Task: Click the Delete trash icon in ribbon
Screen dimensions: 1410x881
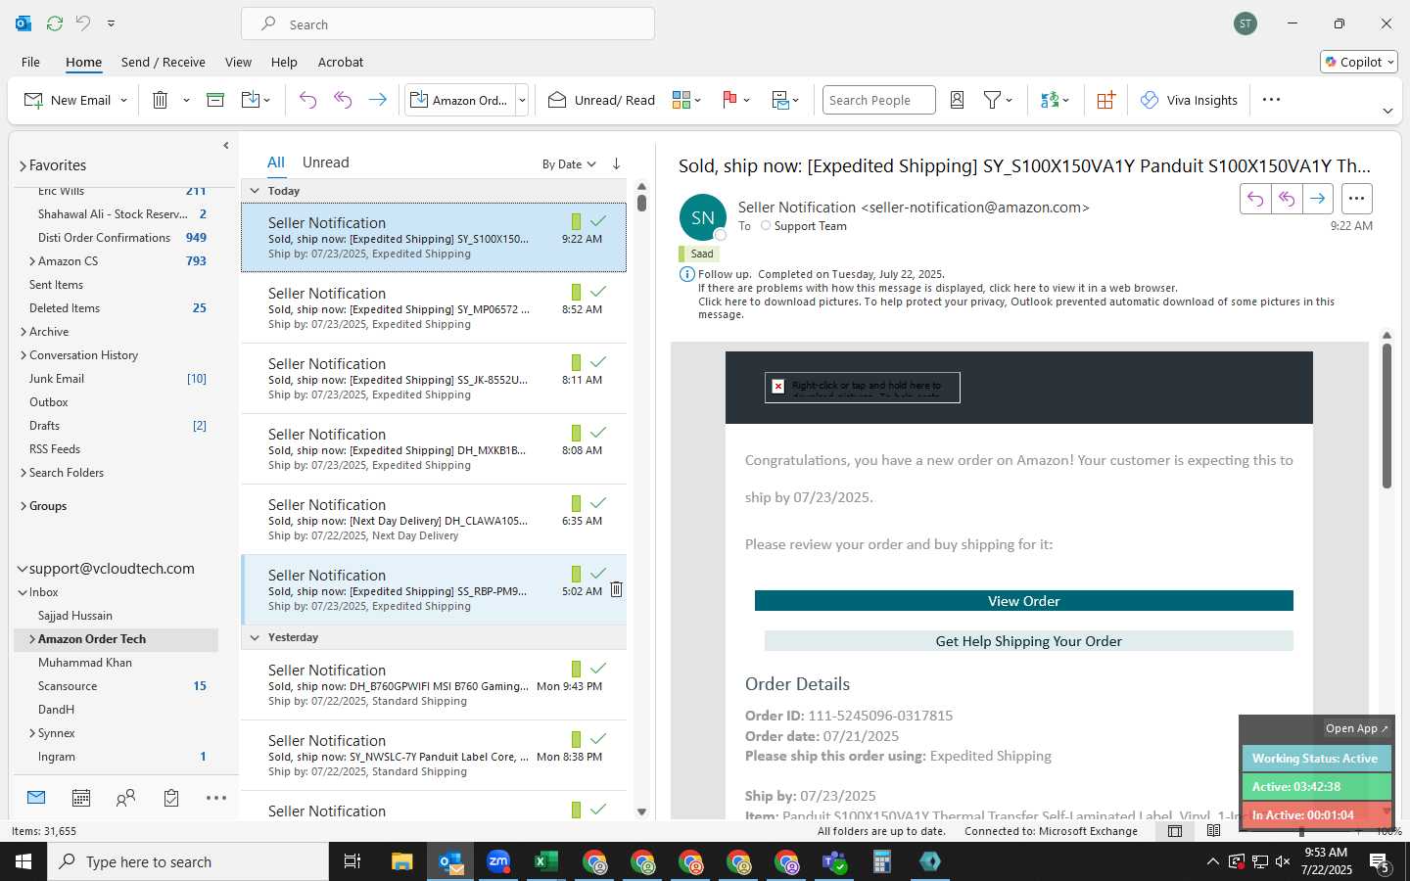Action: pos(161,100)
